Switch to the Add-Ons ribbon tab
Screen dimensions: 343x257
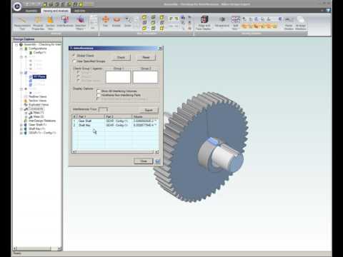[x=79, y=11]
